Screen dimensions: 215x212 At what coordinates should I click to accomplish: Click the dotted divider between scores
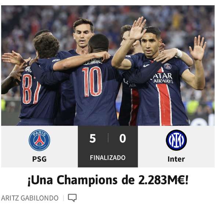click(x=108, y=138)
